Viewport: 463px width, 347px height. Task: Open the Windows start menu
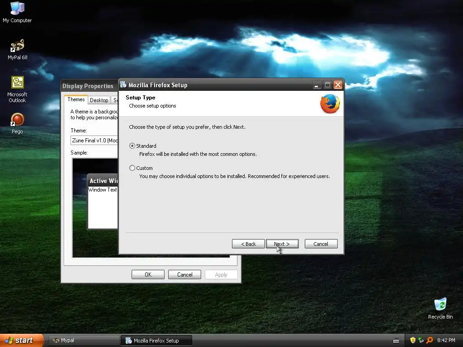(x=22, y=340)
